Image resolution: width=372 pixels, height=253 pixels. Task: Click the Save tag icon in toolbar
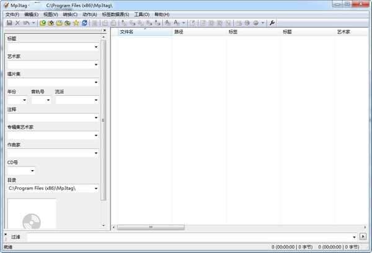9,23
